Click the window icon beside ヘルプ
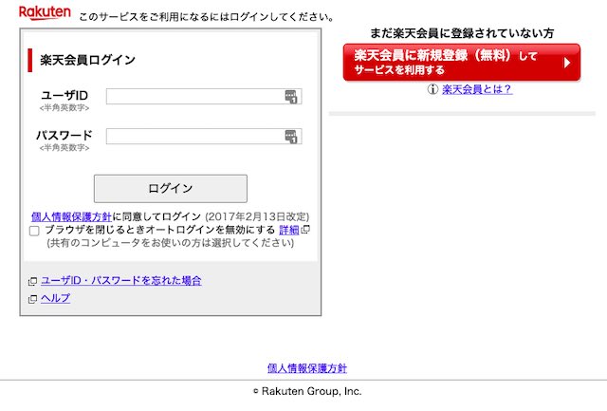This screenshot has width=607, height=411. (33, 299)
